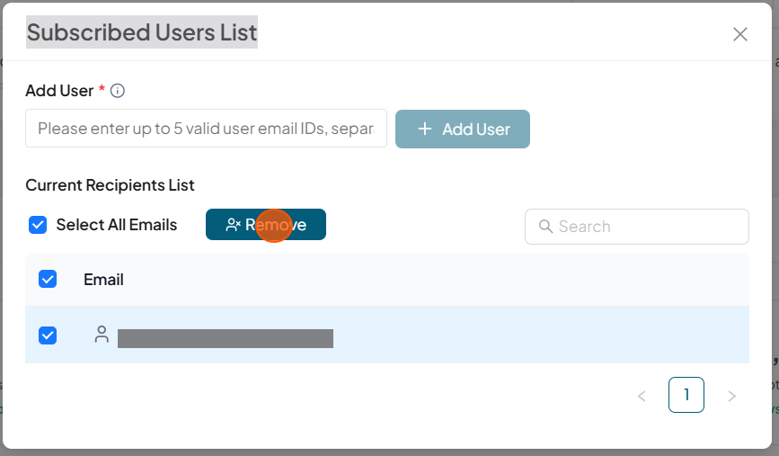Click the magnifier icon in Search box

click(x=545, y=227)
